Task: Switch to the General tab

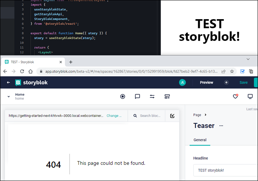Action: [x=200, y=140]
